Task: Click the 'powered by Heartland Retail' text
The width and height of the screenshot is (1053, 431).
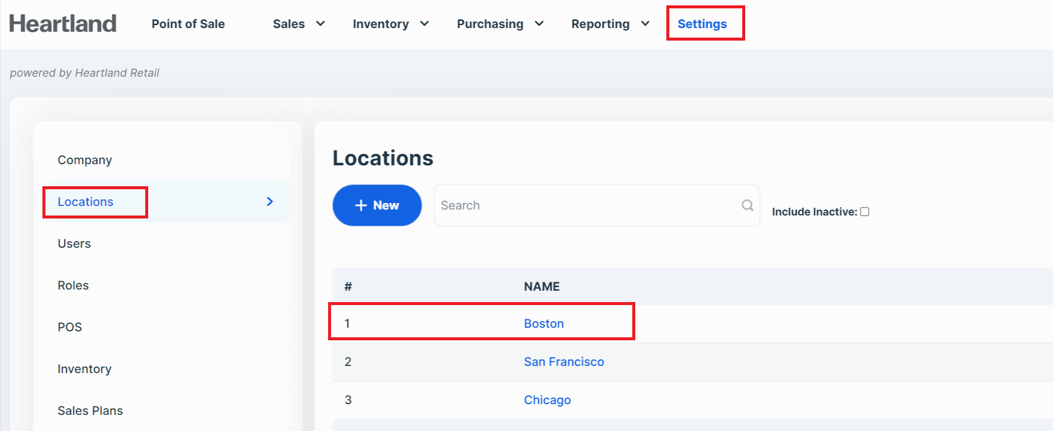Action: [x=84, y=73]
